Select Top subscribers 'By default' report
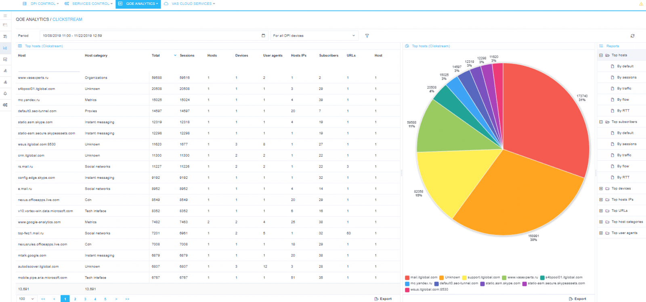This screenshot has height=302, width=646. pyautogui.click(x=625, y=133)
